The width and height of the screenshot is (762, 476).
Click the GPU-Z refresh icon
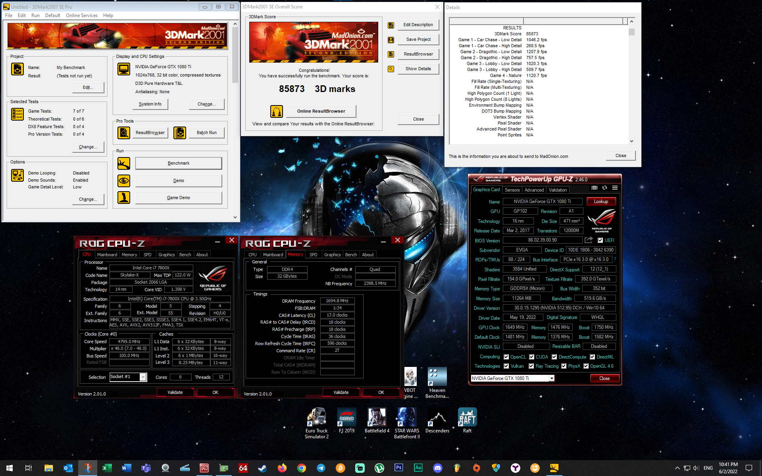point(604,188)
